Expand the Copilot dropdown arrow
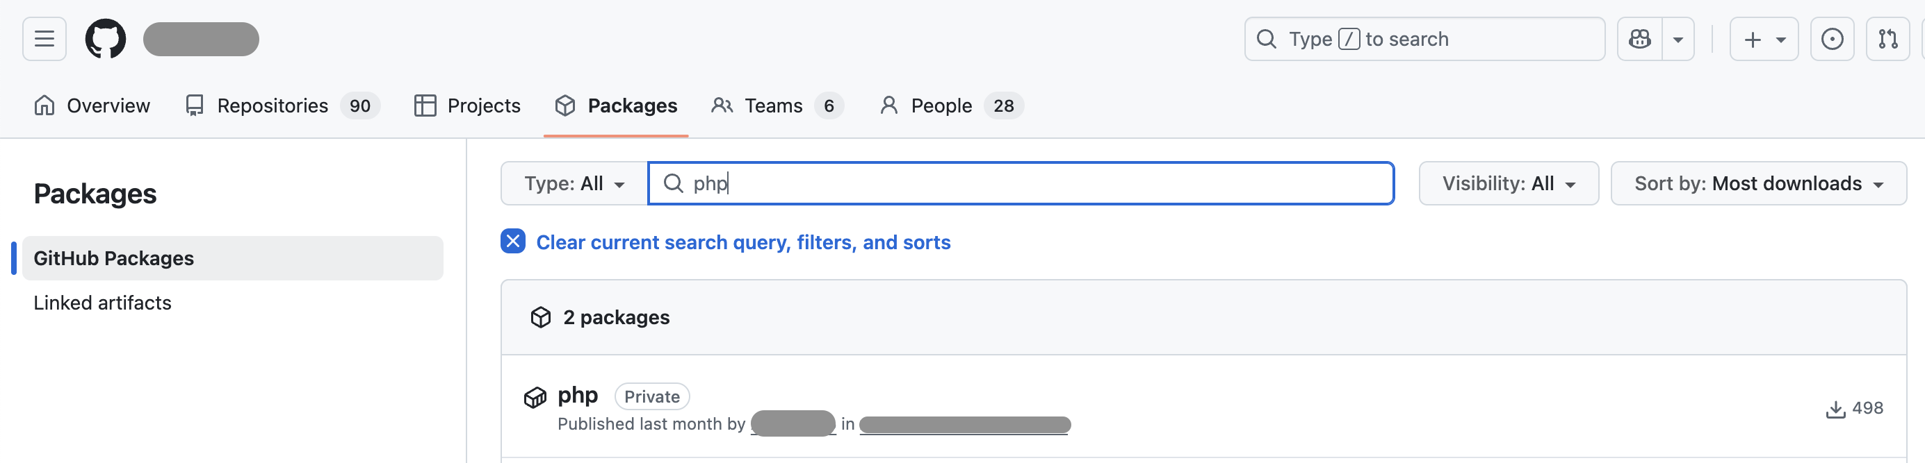Screen dimensions: 1925x463 (1678, 39)
